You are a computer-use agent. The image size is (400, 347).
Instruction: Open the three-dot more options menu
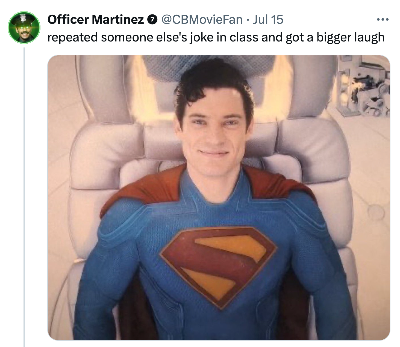tap(382, 20)
